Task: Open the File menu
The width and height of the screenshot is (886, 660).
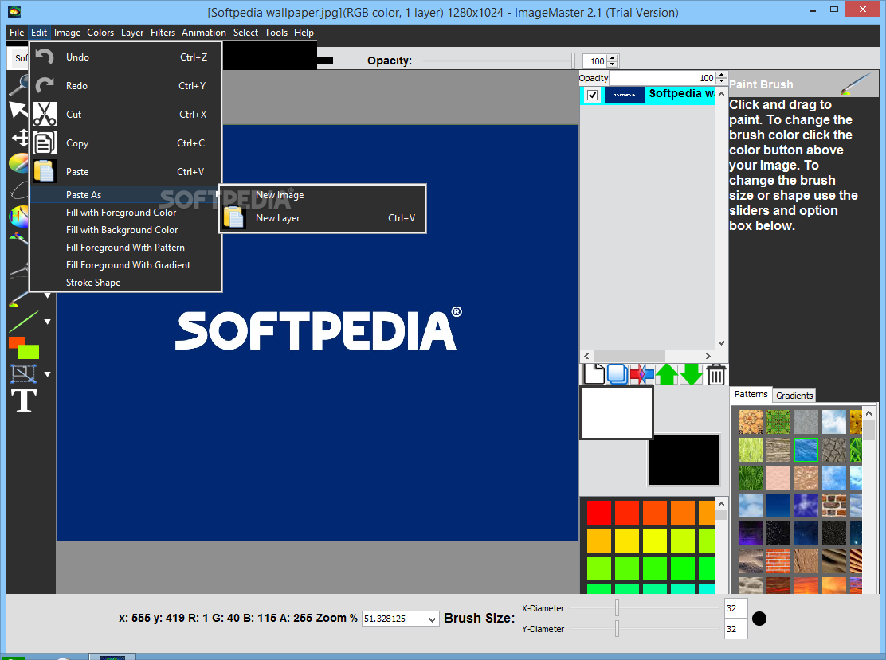Action: 17,33
